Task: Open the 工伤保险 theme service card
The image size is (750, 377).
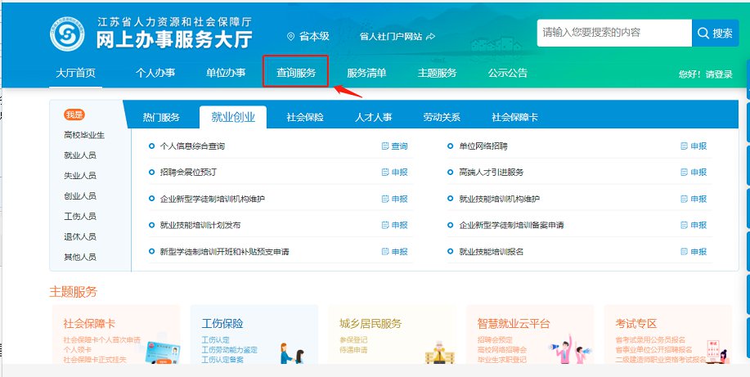Action: tap(254, 335)
